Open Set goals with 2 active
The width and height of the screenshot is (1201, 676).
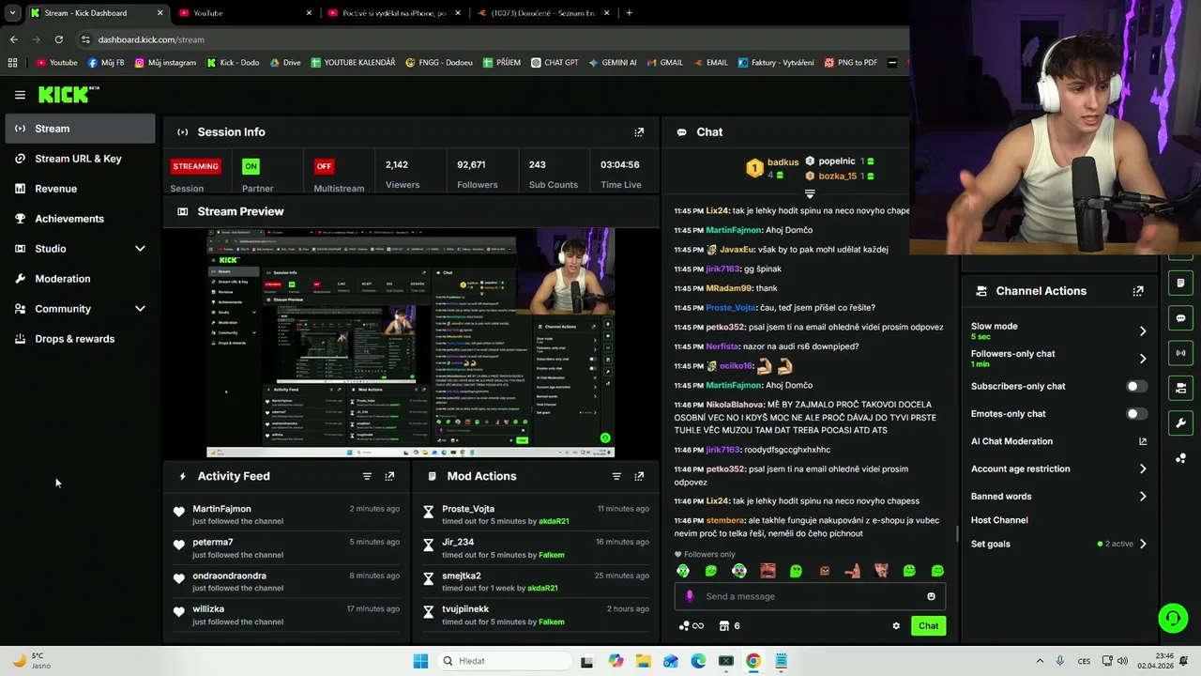coord(1058,544)
